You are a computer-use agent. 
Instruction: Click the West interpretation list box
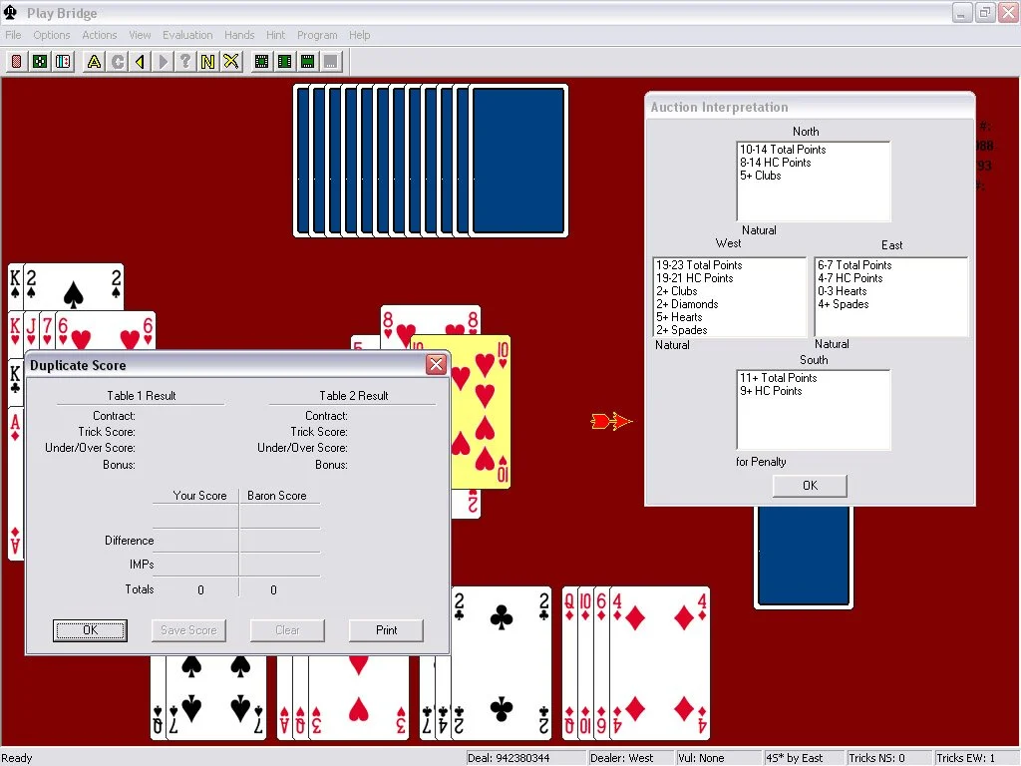tap(729, 297)
